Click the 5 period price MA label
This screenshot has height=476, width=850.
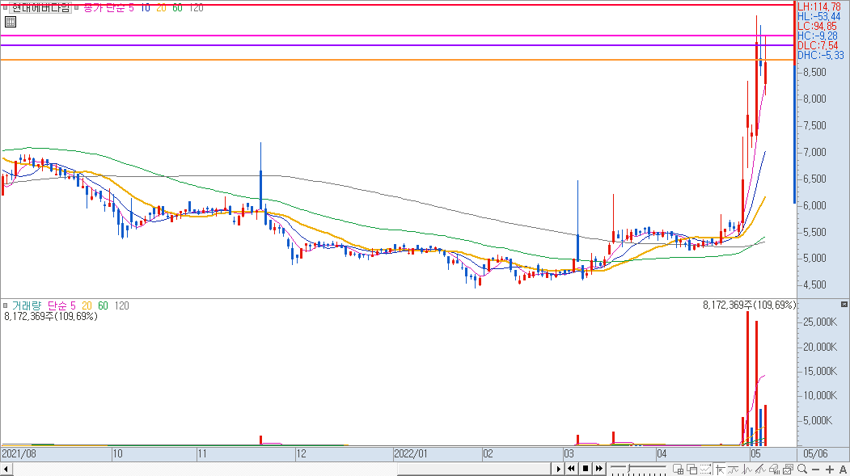(x=131, y=7)
